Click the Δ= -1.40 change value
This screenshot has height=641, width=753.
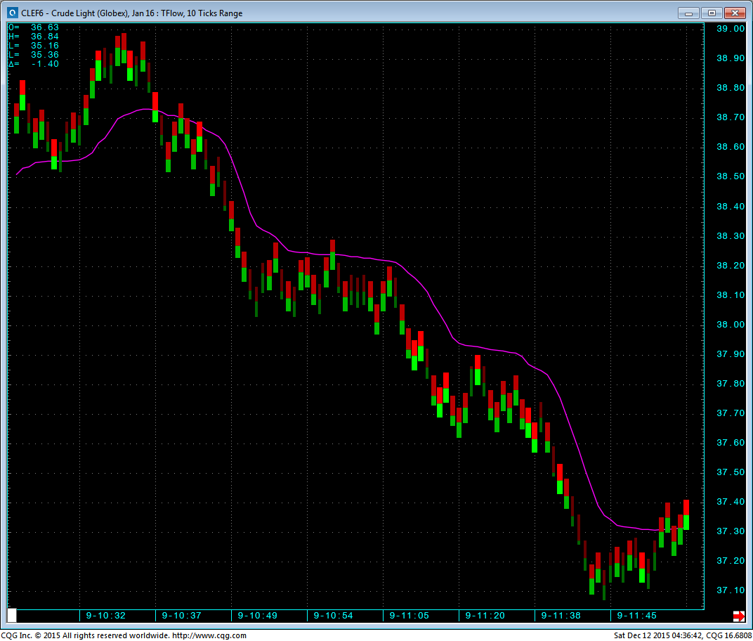34,64
